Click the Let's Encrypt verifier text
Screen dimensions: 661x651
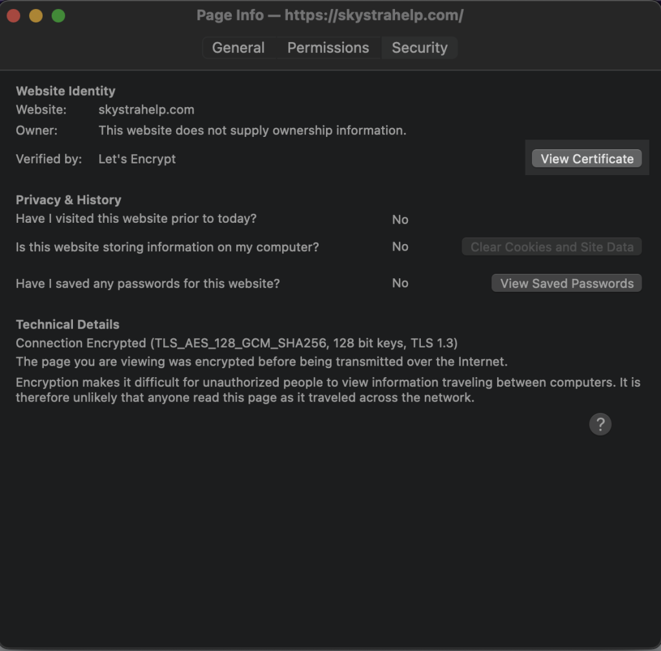pos(137,159)
